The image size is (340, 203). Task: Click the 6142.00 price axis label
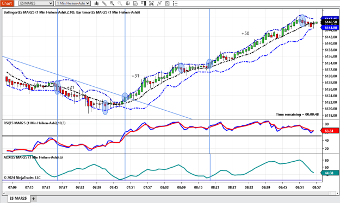(331, 37)
